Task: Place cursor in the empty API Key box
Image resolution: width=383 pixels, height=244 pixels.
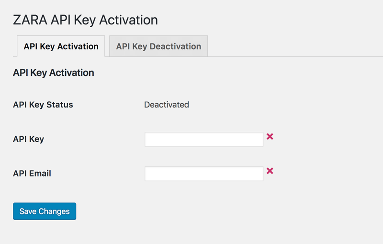Action: point(204,139)
